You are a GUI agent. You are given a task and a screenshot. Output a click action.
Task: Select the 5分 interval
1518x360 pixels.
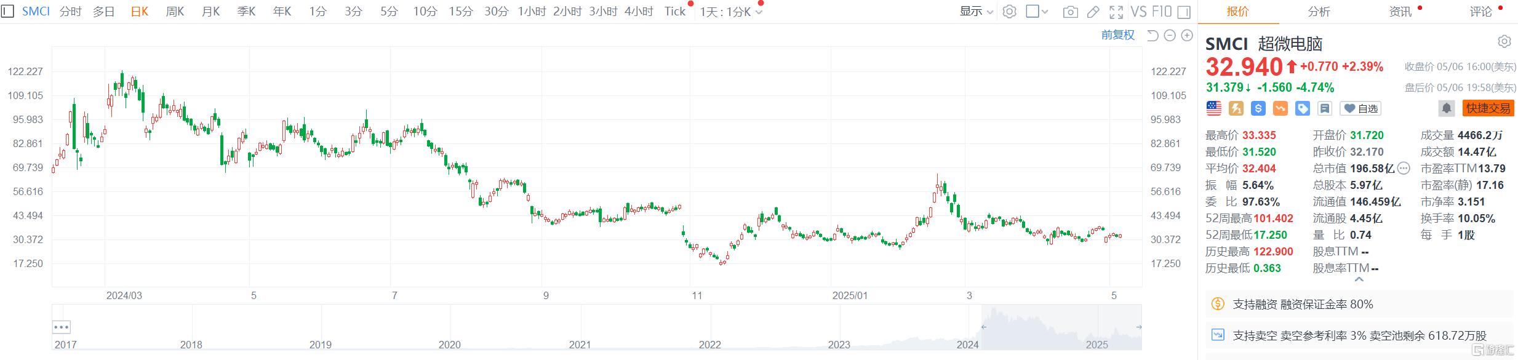pyautogui.click(x=389, y=12)
